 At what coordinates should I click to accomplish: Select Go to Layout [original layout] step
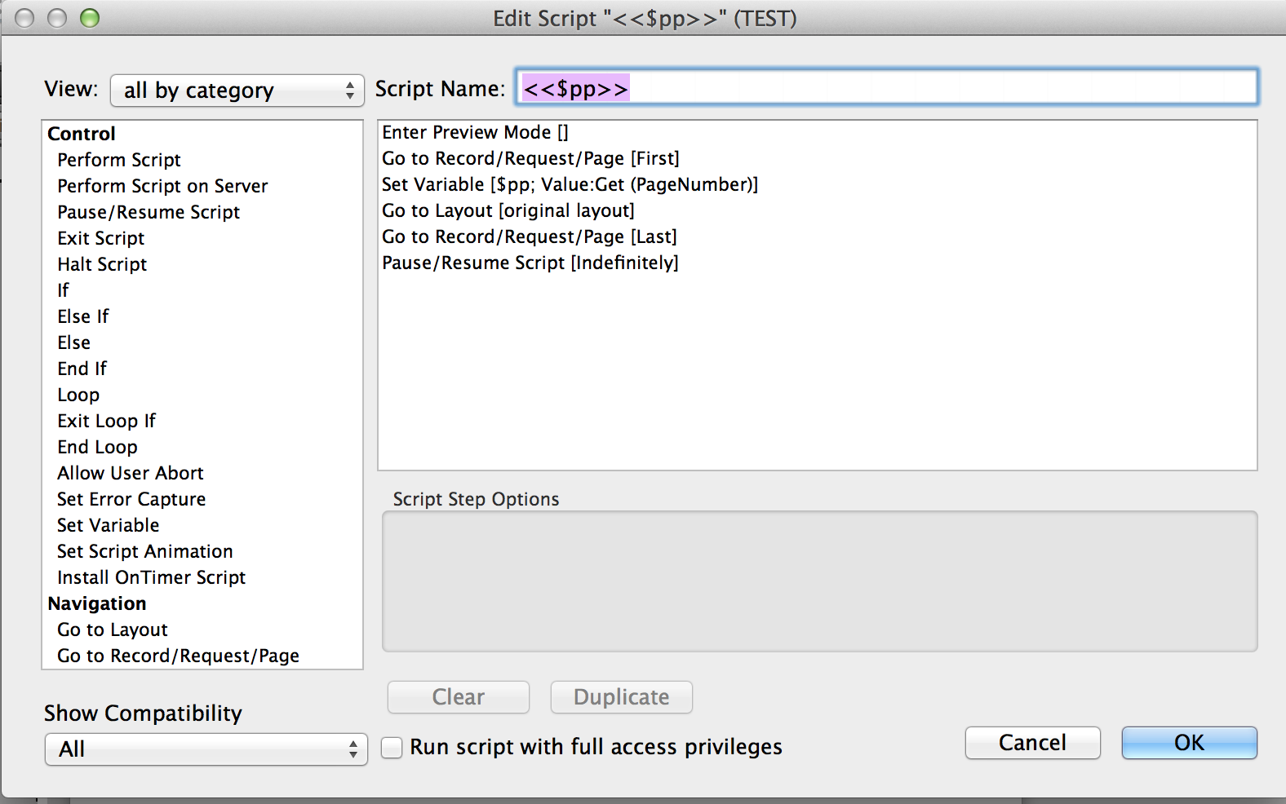tap(508, 210)
